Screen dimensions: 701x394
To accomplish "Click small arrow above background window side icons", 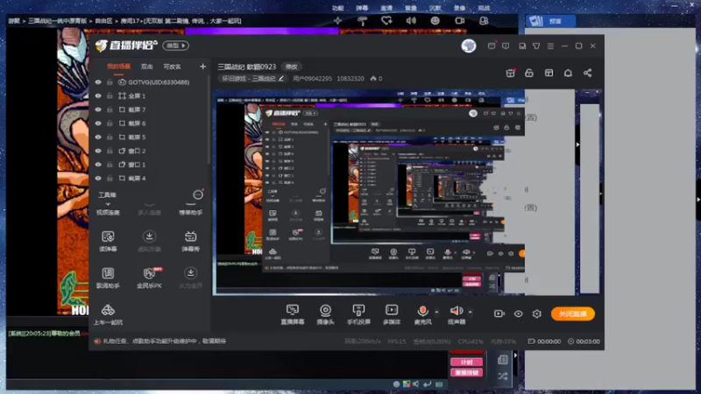I will pos(515,355).
